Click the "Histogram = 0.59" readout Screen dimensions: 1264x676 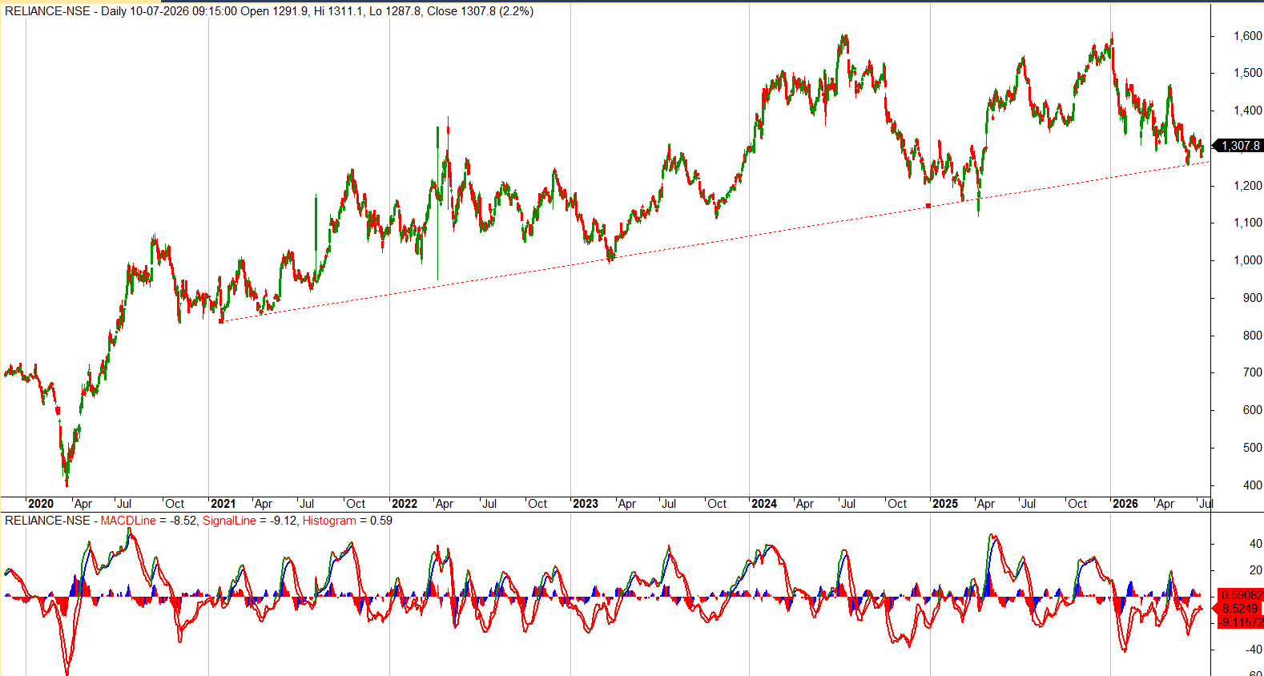347,521
